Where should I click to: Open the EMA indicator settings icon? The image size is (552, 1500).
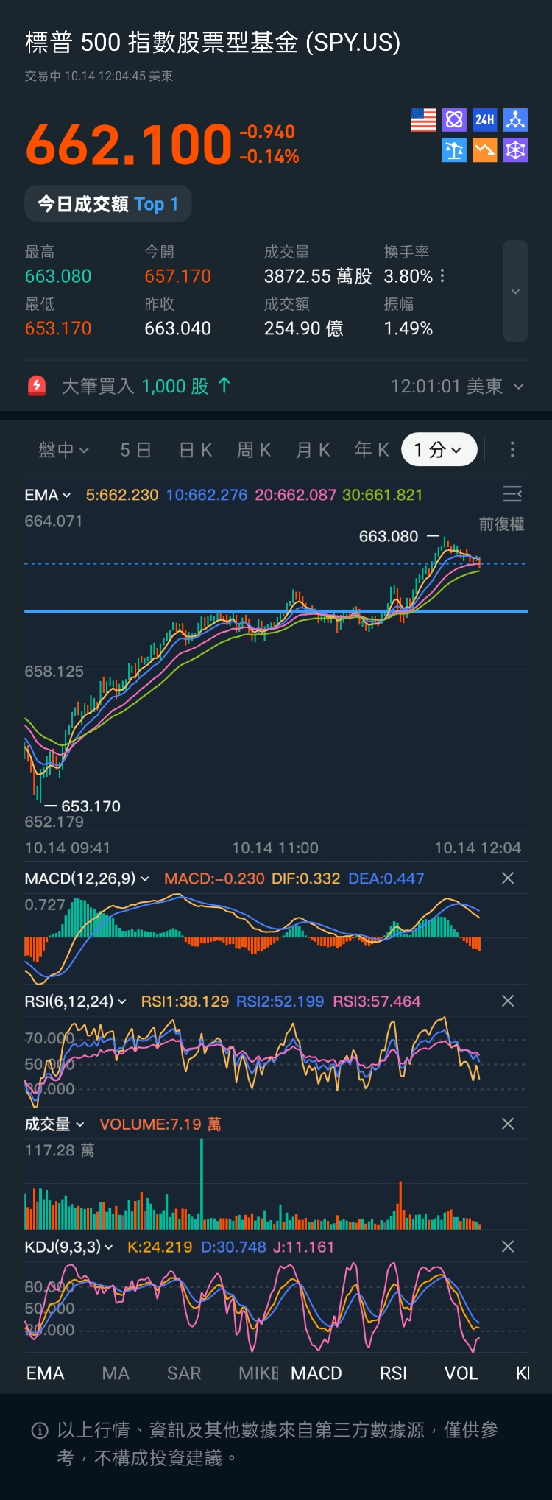click(x=512, y=494)
